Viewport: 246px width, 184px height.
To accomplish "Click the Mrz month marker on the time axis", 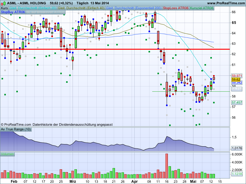I will tap(73, 182).
